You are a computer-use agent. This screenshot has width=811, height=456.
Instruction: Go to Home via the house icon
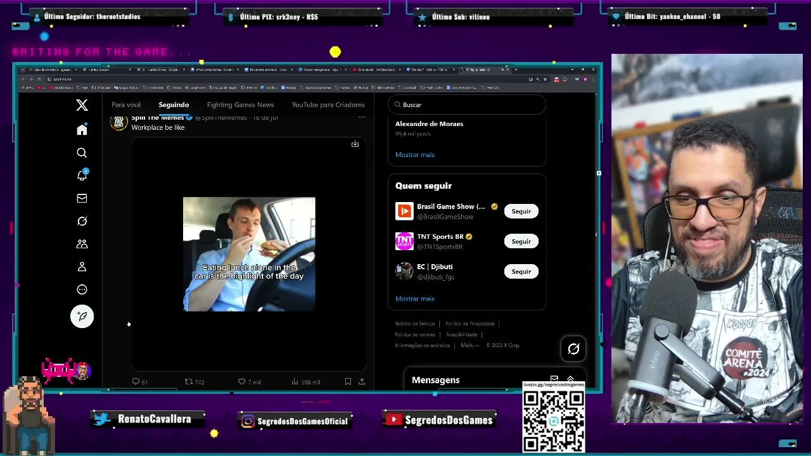(x=82, y=130)
